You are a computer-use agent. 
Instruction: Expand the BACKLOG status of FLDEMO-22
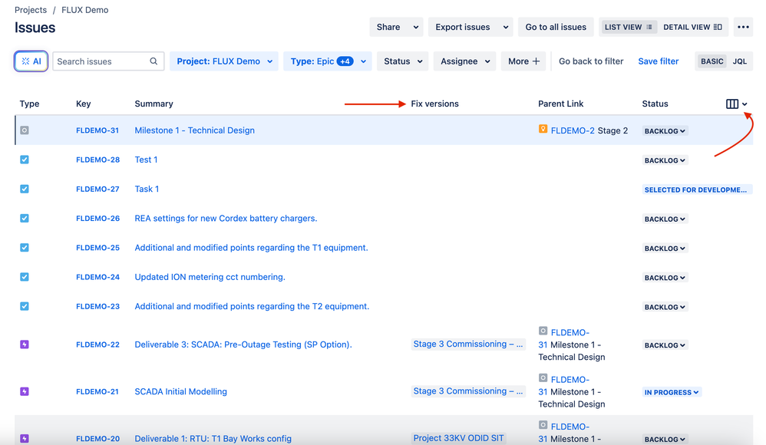point(665,344)
